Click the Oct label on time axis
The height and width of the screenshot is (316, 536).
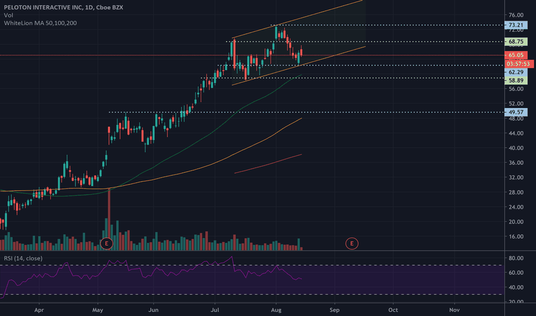coord(393,310)
